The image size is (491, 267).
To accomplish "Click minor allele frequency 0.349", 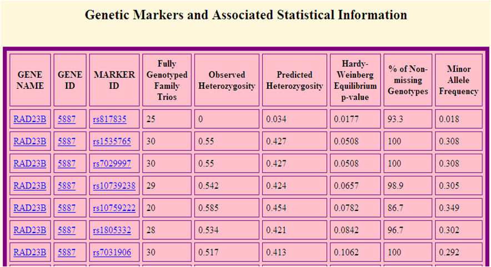I will pos(449,208).
